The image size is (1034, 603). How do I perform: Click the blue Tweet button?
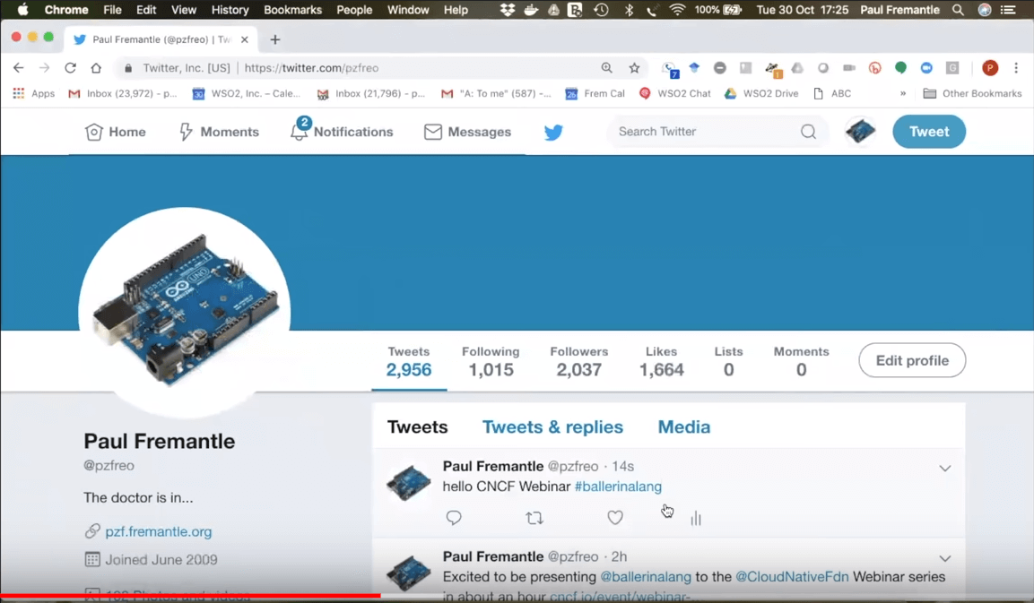[929, 131]
